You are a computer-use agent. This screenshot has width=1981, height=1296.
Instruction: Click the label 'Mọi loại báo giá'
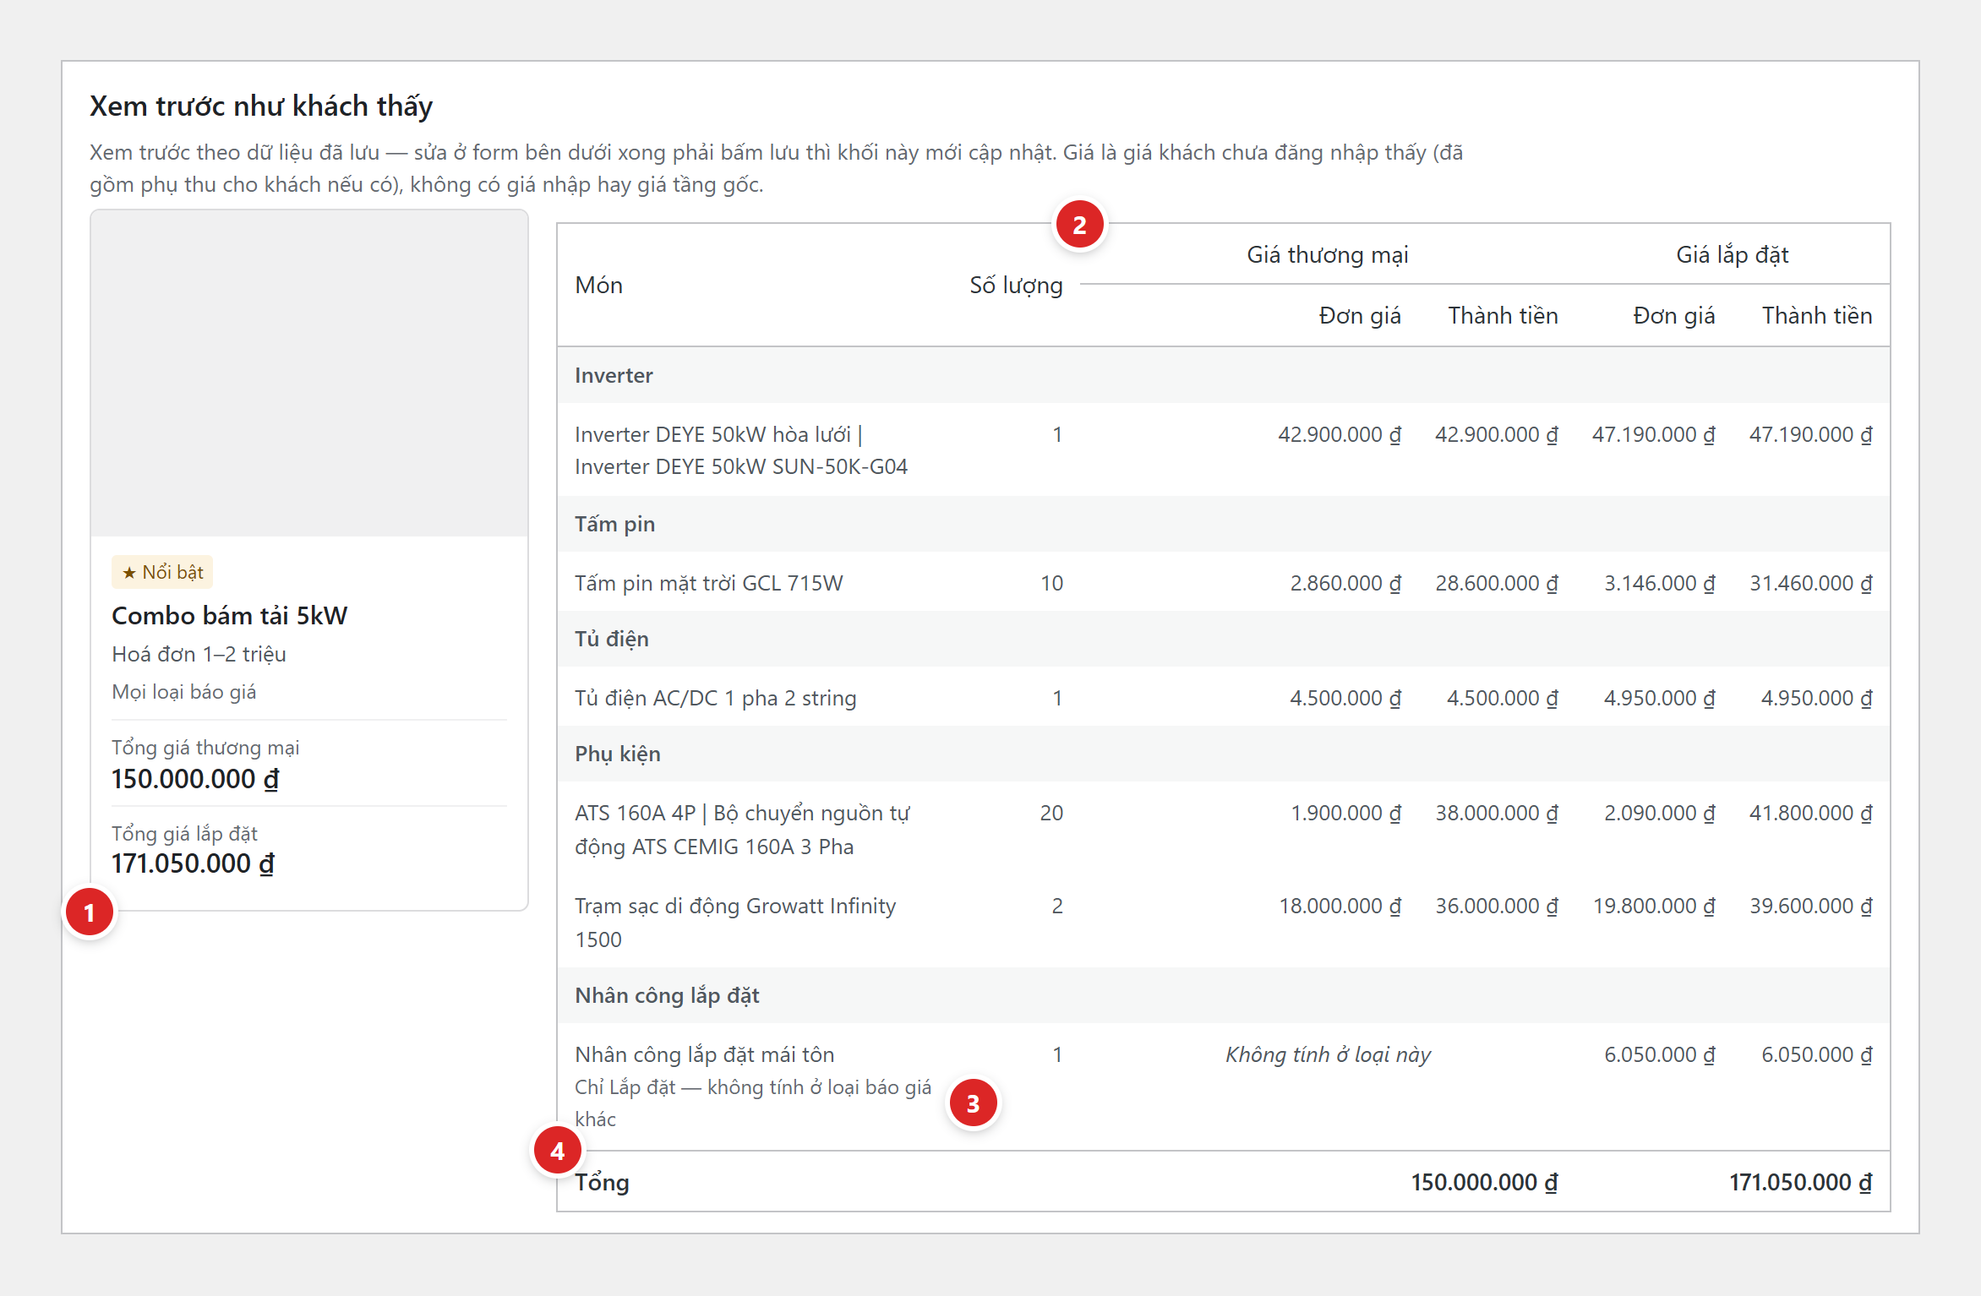pyautogui.click(x=184, y=692)
